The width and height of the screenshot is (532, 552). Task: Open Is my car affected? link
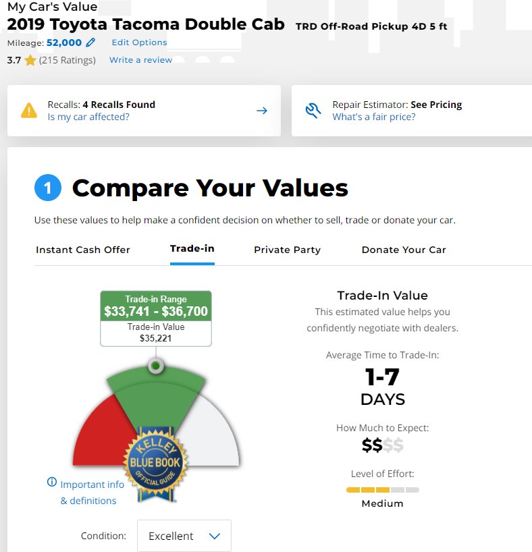coord(88,117)
